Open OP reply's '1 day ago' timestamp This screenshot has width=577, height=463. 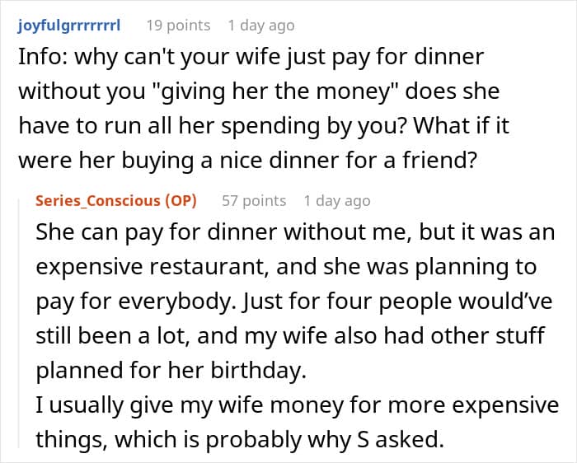(x=336, y=200)
